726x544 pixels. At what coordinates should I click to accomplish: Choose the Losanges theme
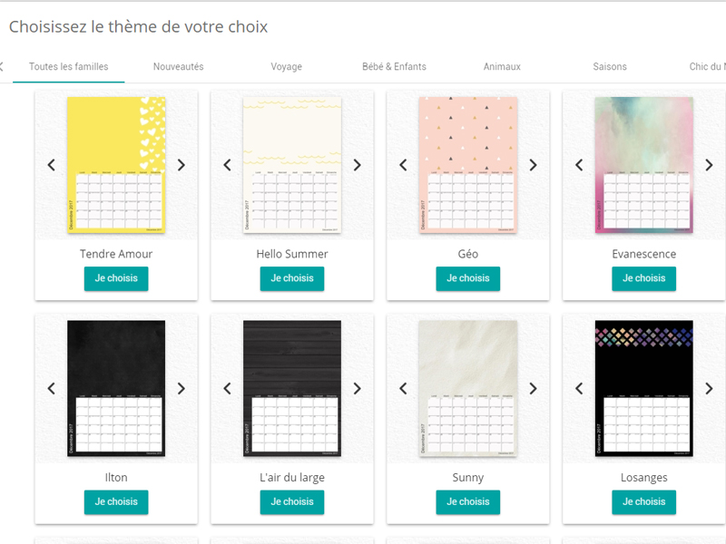[x=644, y=501]
